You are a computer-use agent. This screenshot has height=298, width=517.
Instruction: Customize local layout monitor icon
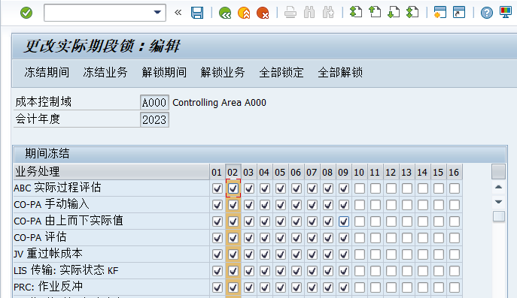tap(506, 12)
